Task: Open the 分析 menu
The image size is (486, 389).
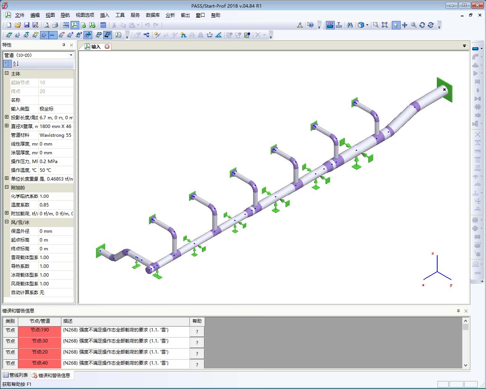Action: point(170,15)
